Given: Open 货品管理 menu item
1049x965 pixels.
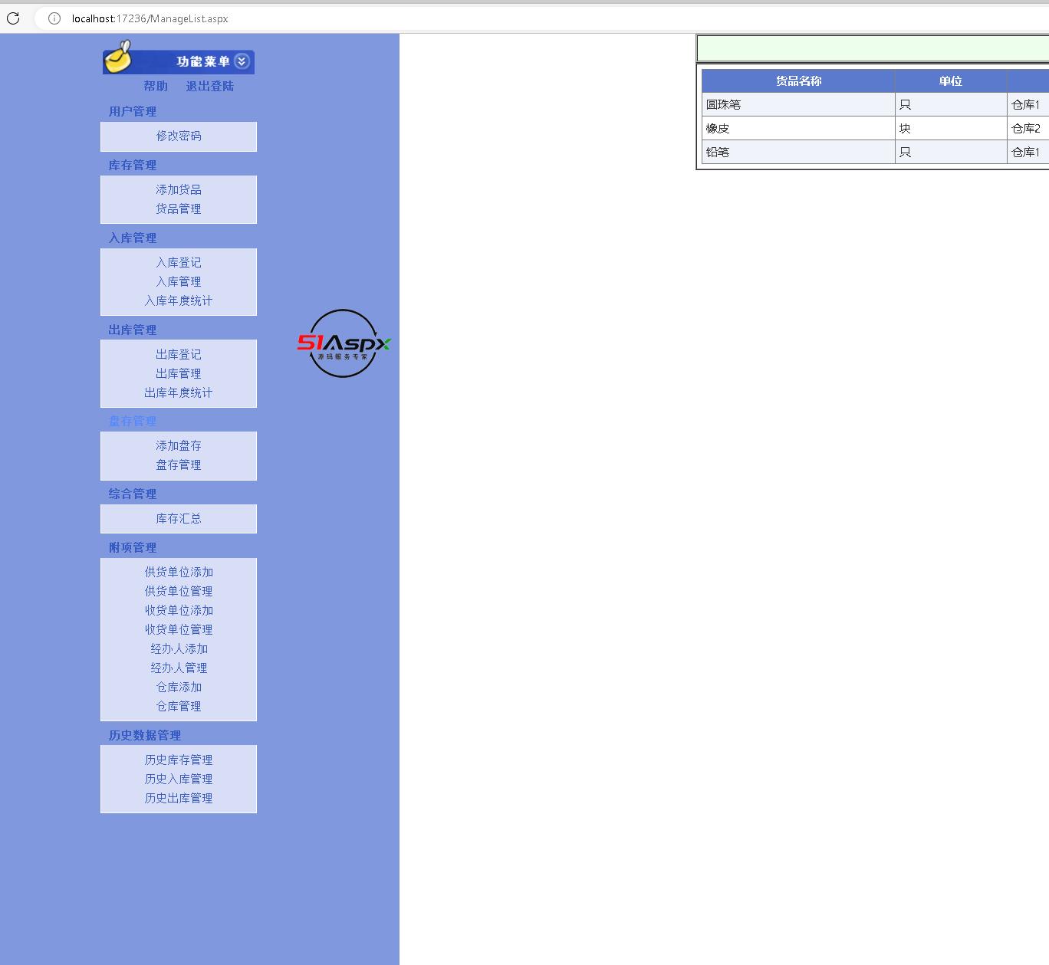Looking at the screenshot, I should (x=179, y=208).
